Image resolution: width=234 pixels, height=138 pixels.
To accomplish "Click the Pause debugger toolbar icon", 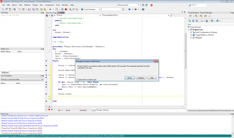I will [x=62, y=9].
